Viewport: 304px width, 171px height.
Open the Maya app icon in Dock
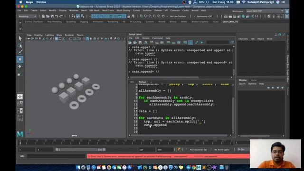pyautogui.click(x=199, y=167)
